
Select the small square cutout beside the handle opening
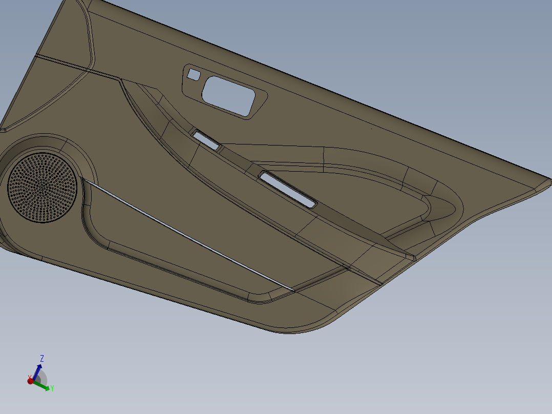click(x=193, y=75)
